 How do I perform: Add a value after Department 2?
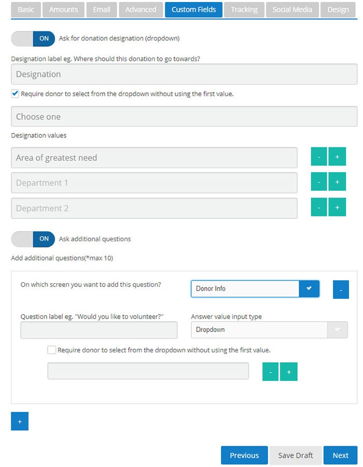pos(337,208)
